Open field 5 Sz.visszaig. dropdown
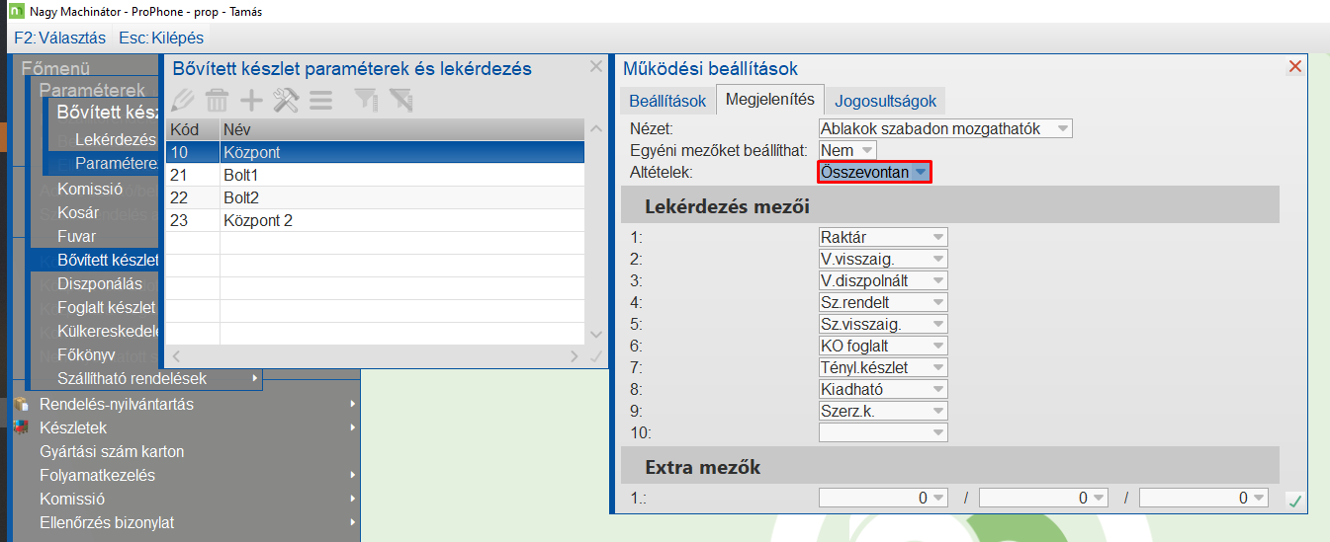 pyautogui.click(x=883, y=324)
